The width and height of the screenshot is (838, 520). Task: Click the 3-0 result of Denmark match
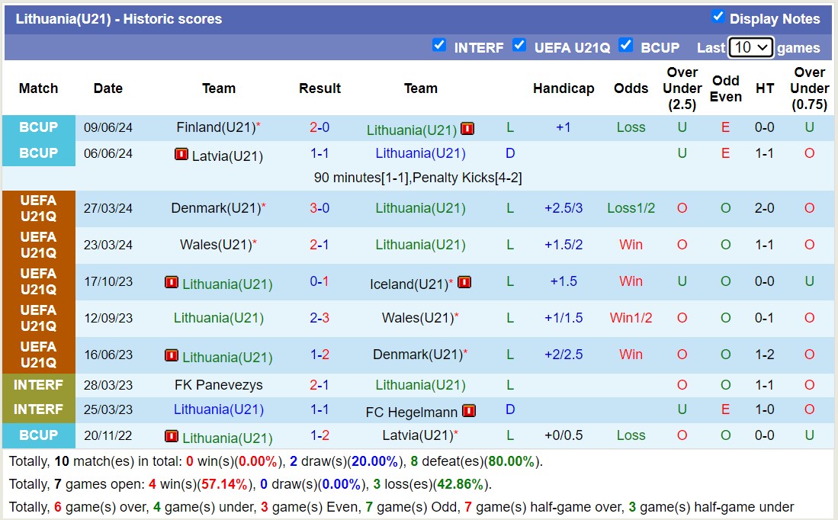(x=319, y=208)
